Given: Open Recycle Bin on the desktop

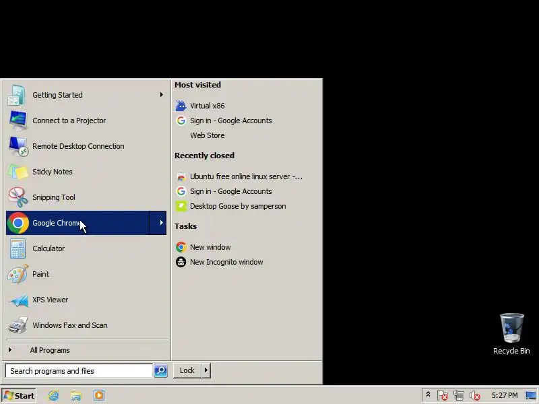Looking at the screenshot, I should coord(511,333).
